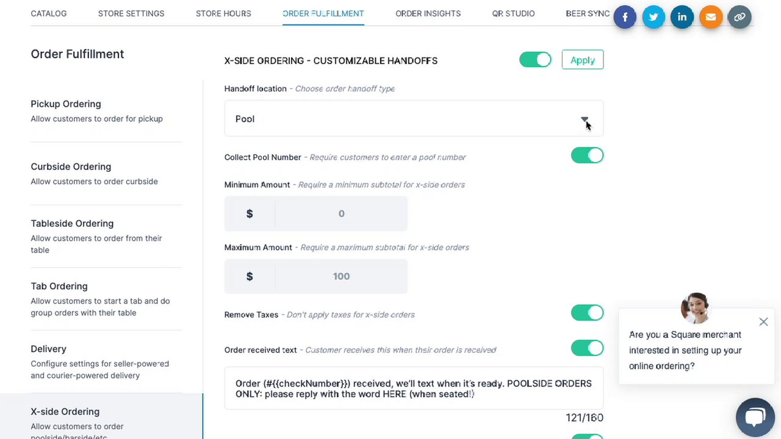Copy link with chain icon

[740, 17]
